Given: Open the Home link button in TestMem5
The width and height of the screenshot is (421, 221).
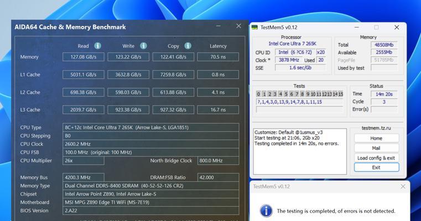Looking at the screenshot, I should (x=376, y=138).
